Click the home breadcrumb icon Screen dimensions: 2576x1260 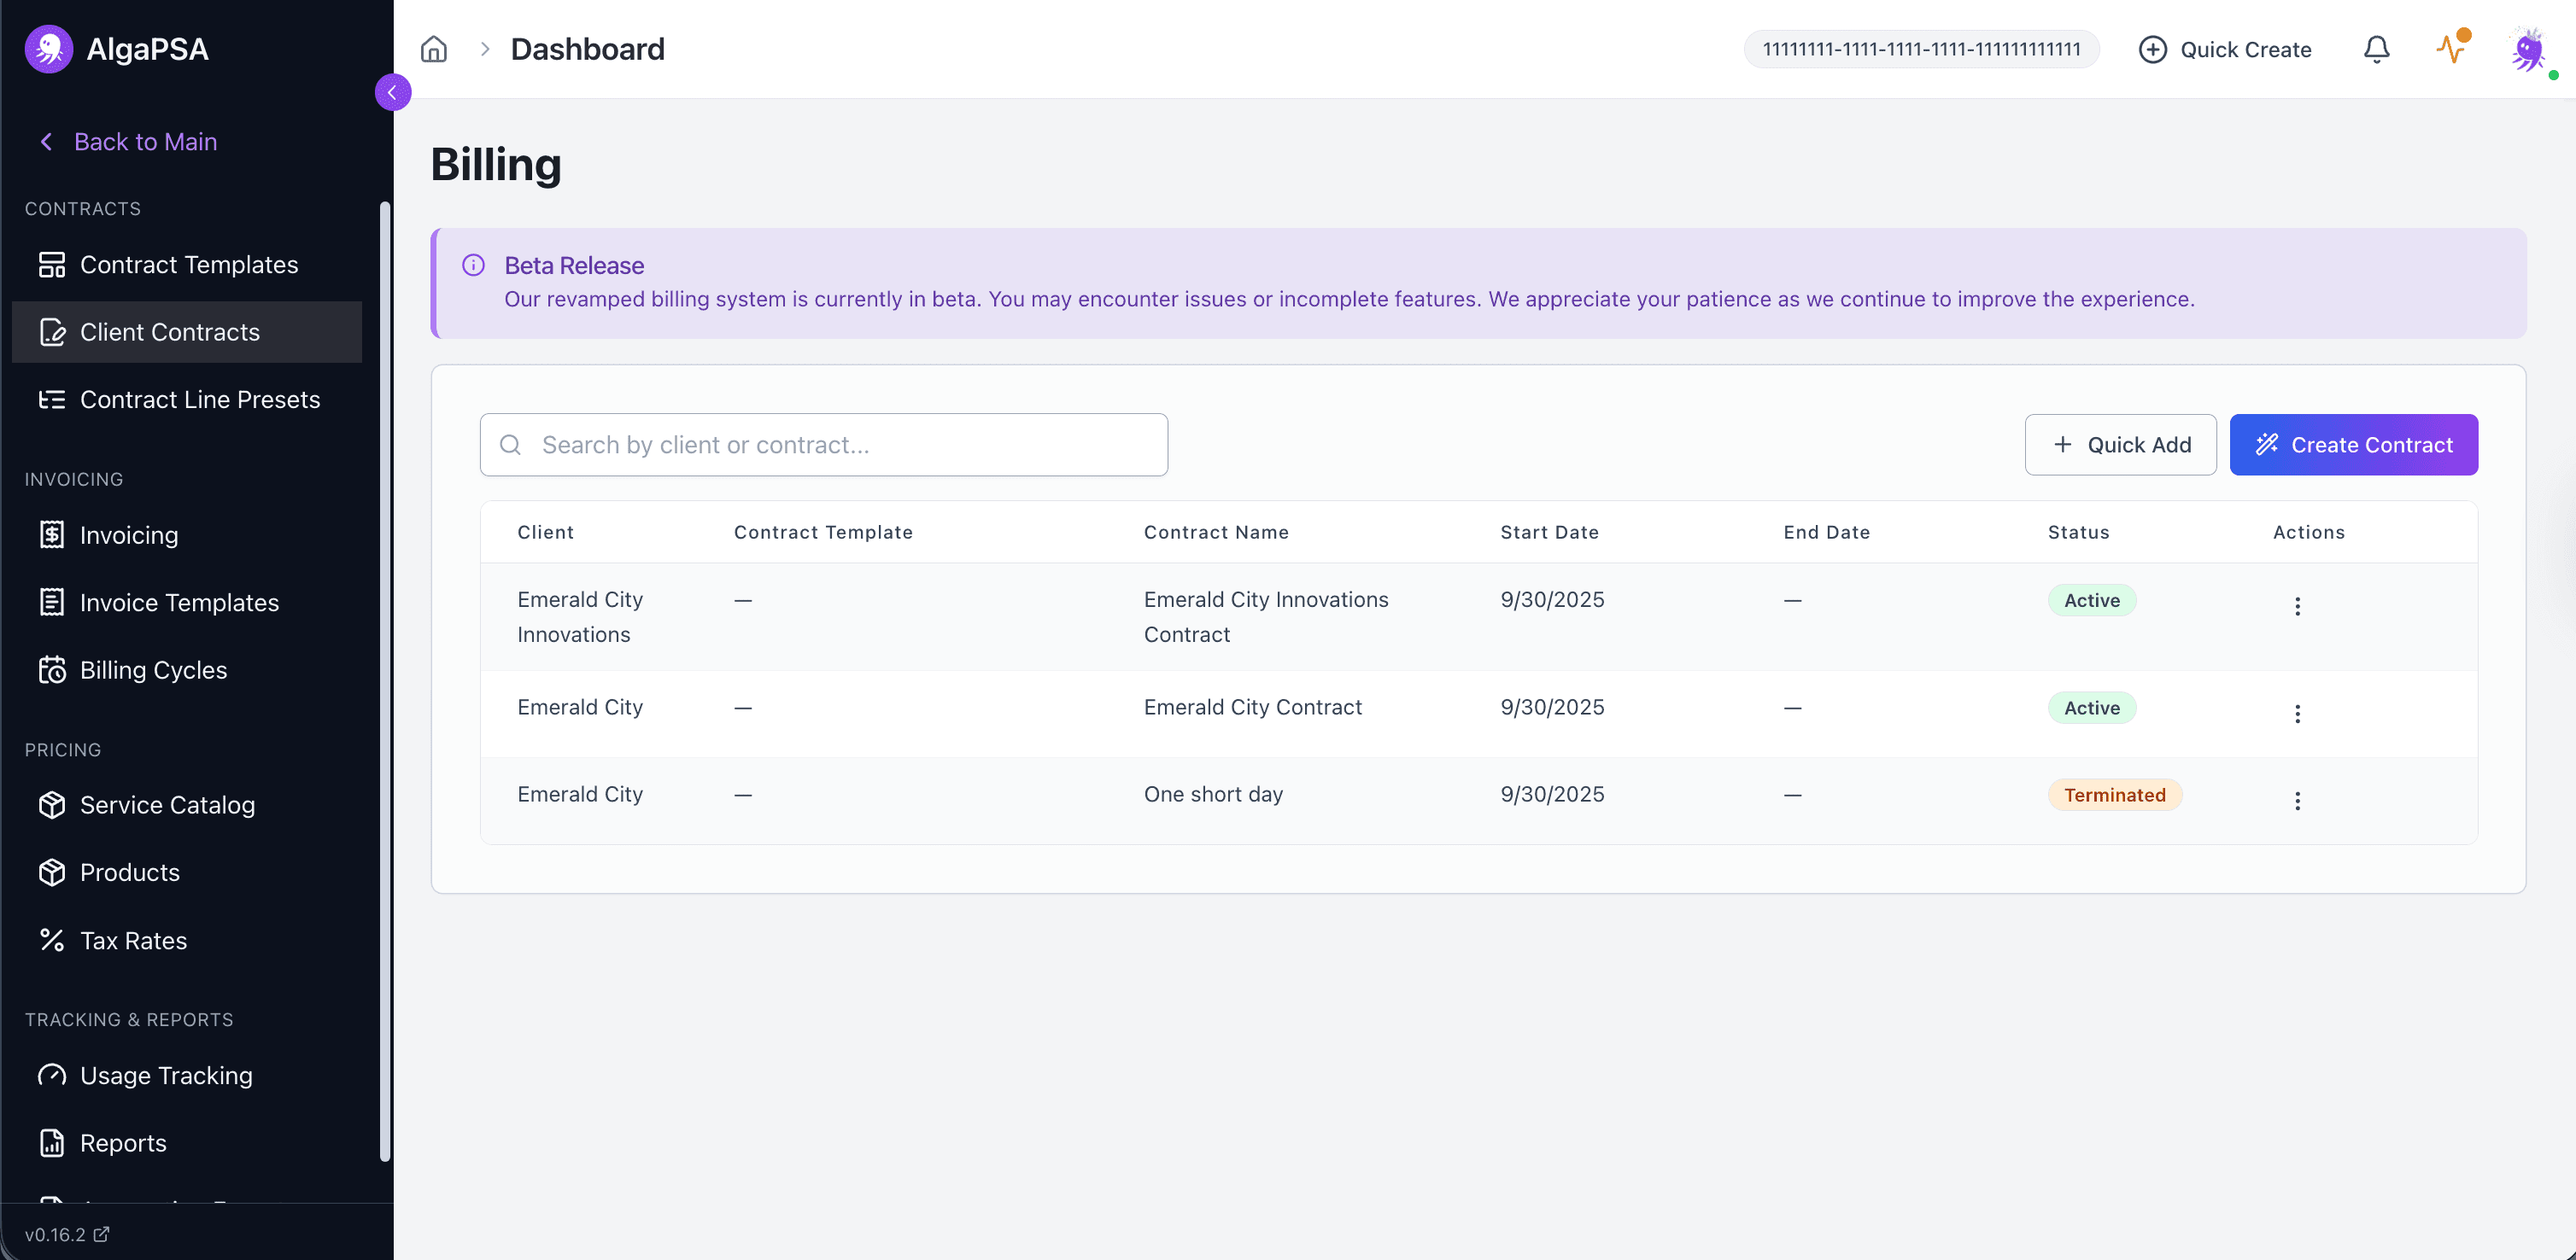[433, 49]
